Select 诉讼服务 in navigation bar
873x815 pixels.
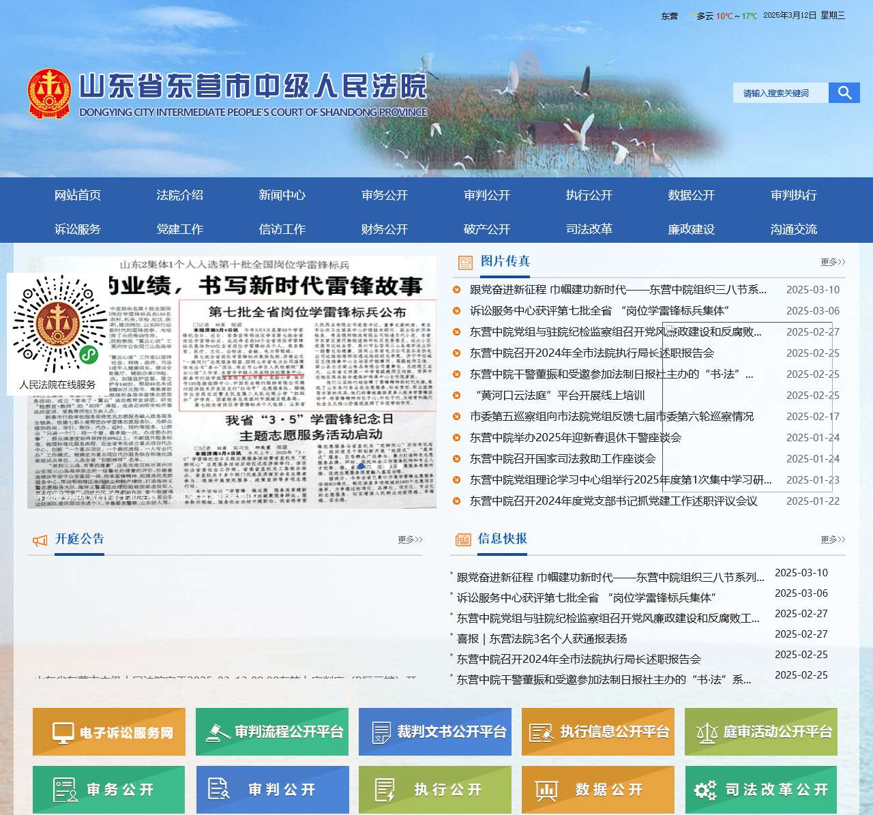77,229
